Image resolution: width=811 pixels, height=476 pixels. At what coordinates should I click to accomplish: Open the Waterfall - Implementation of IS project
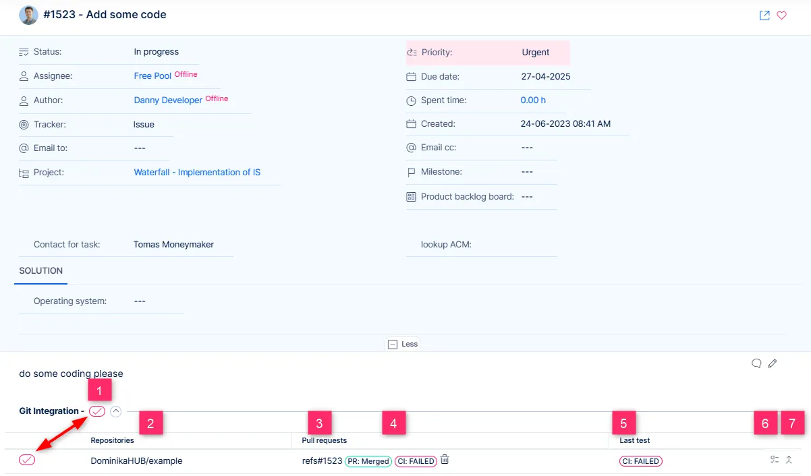[197, 173]
